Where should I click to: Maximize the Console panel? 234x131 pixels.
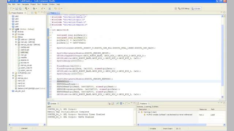(134, 103)
